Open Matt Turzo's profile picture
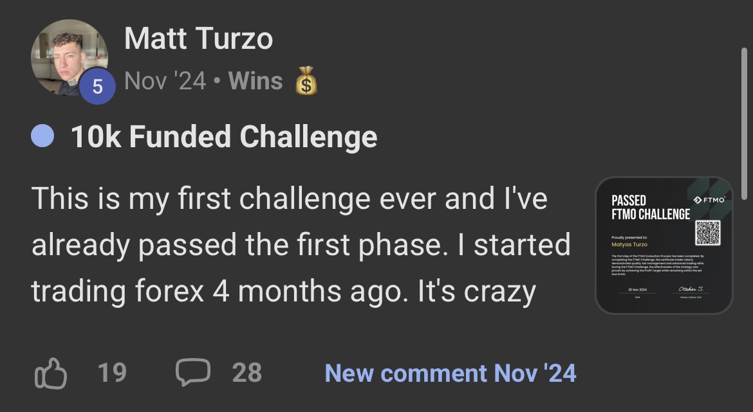753x412 pixels. pyautogui.click(x=69, y=57)
